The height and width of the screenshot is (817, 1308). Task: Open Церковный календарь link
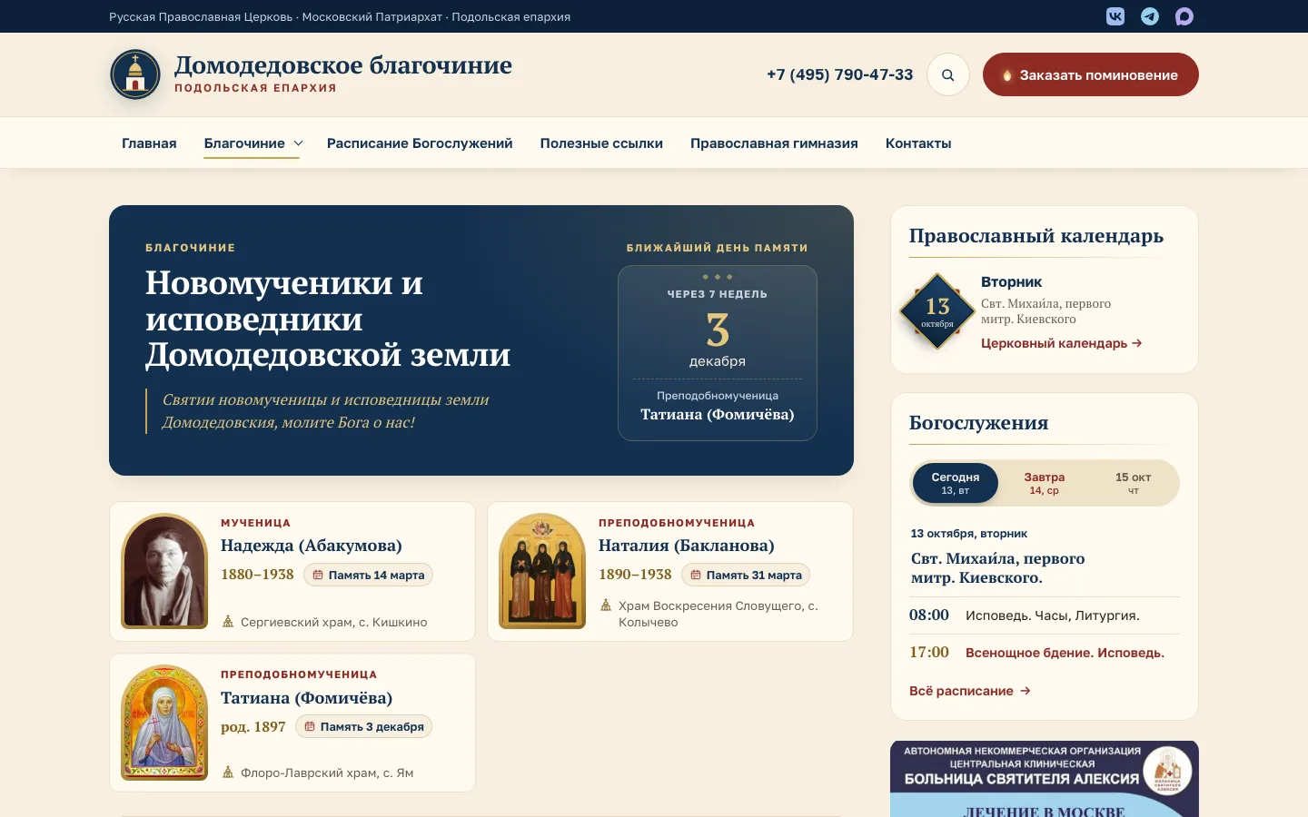click(x=1062, y=343)
